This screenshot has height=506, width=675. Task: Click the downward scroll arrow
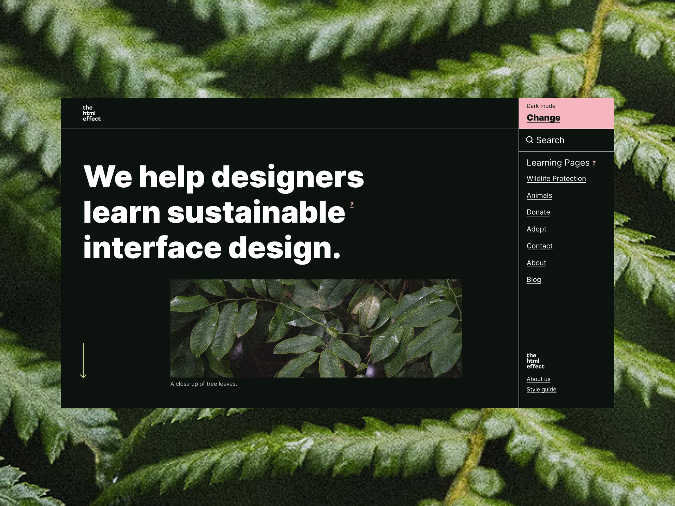point(83,361)
